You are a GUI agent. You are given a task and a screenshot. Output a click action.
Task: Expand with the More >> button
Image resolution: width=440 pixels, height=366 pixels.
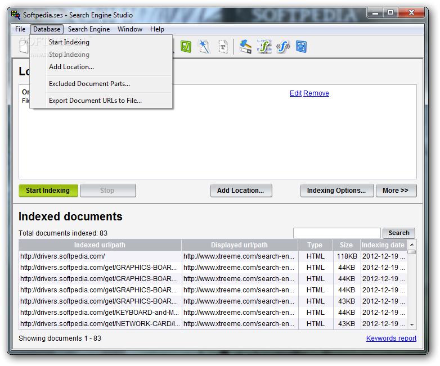tap(396, 191)
